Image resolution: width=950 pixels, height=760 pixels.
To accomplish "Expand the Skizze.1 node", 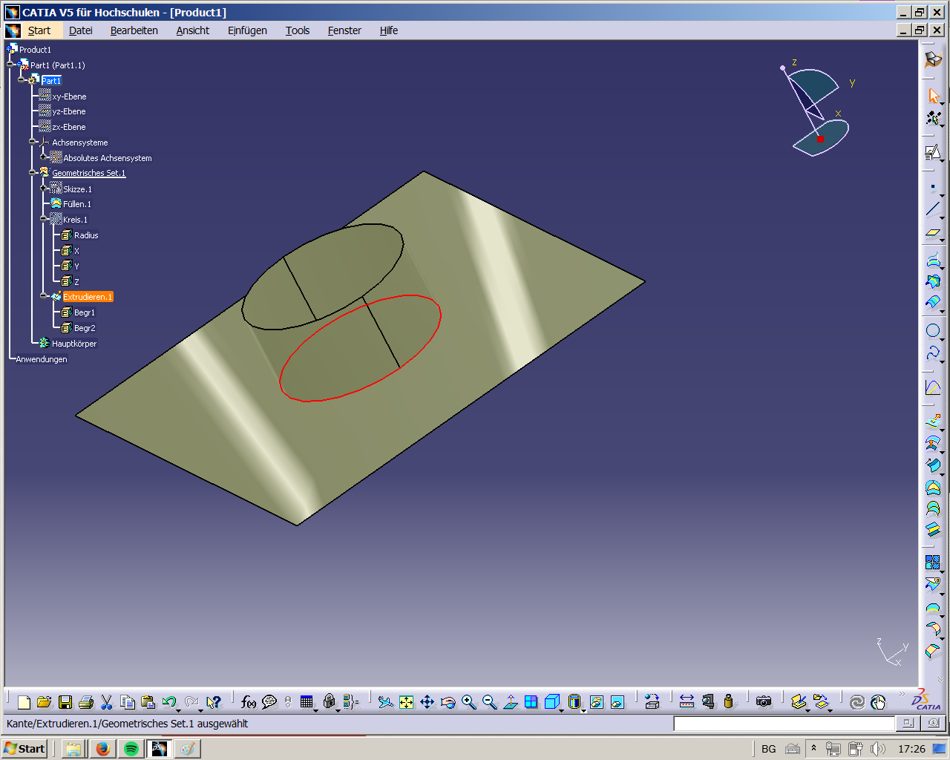I will pos(44,189).
